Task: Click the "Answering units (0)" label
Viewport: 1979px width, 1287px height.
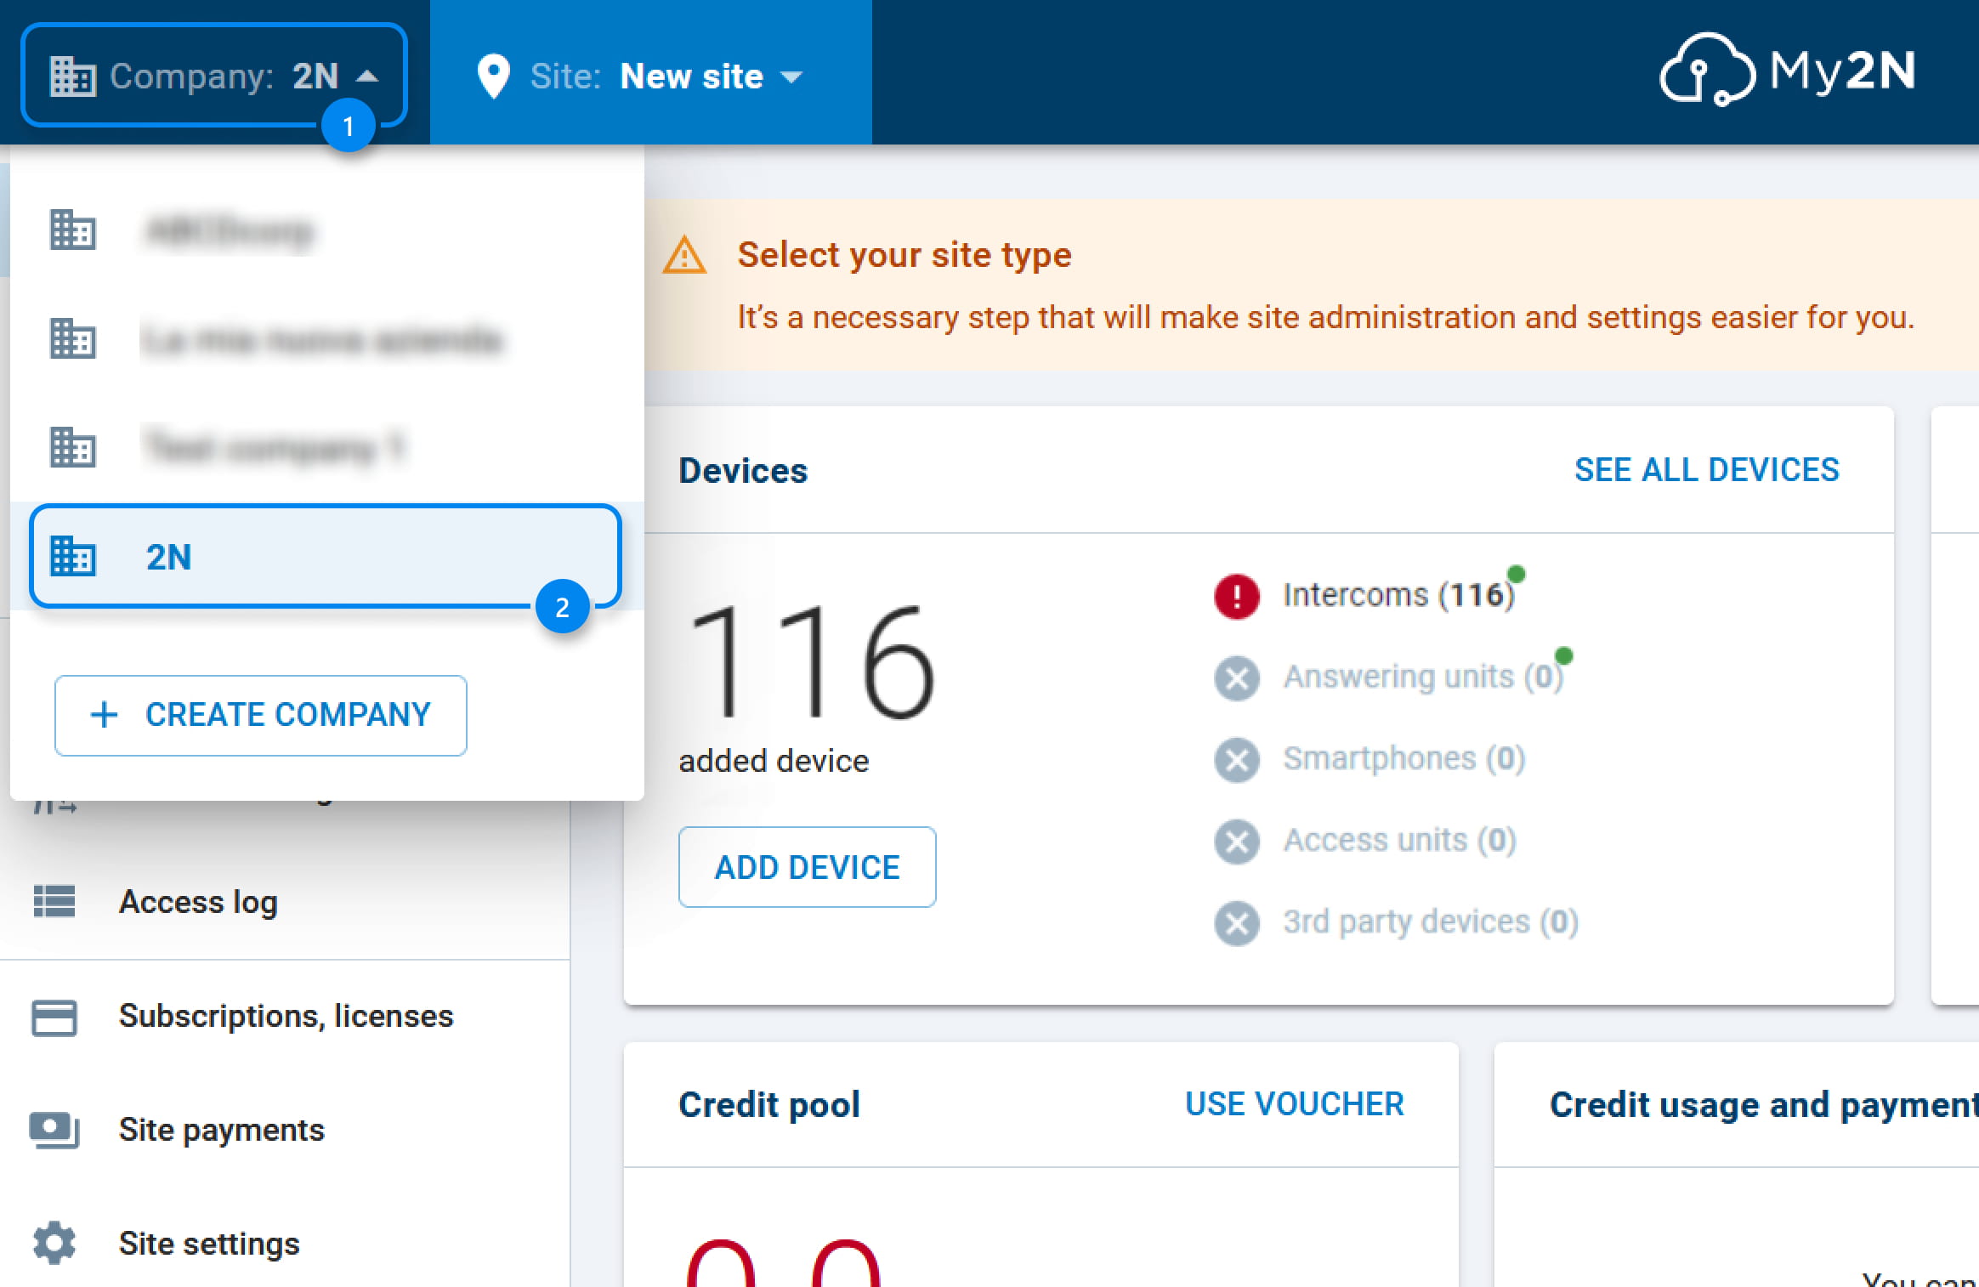Action: tap(1423, 677)
